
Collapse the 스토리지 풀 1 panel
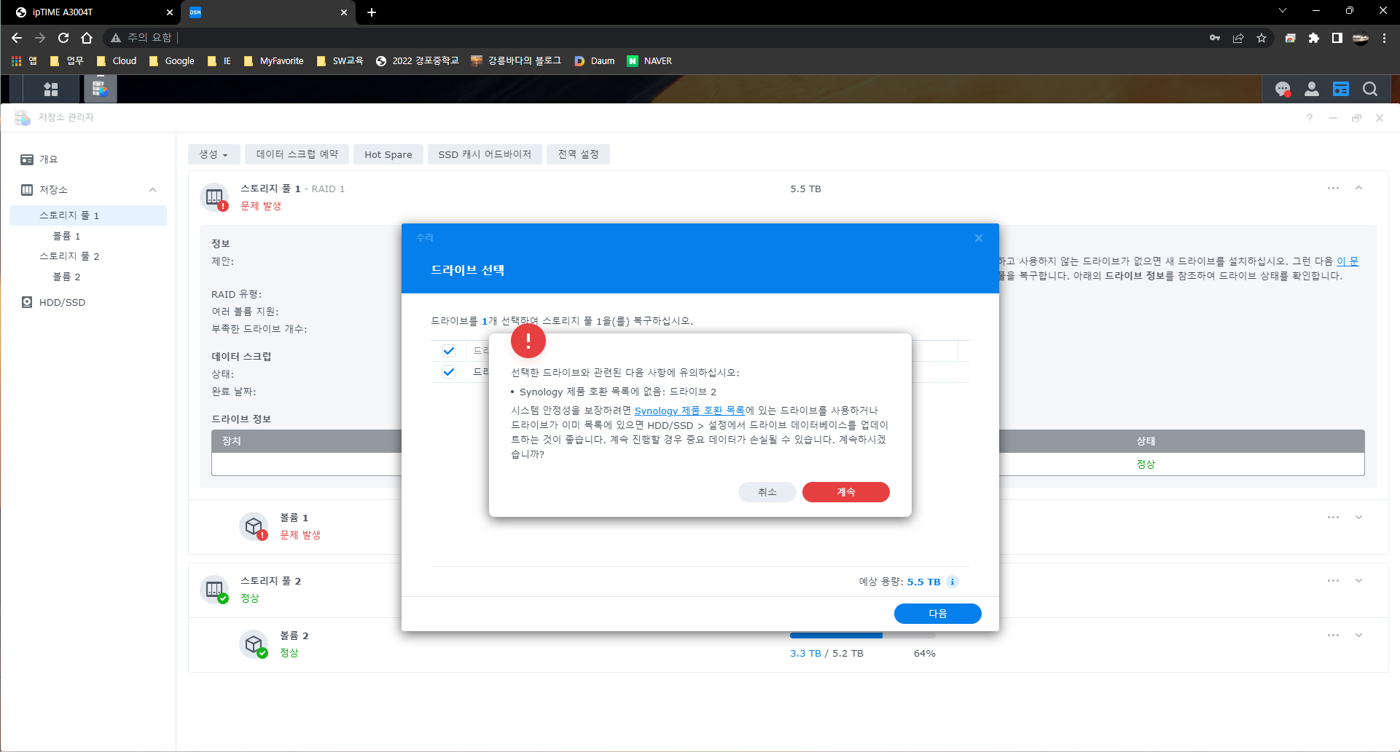tap(1358, 188)
